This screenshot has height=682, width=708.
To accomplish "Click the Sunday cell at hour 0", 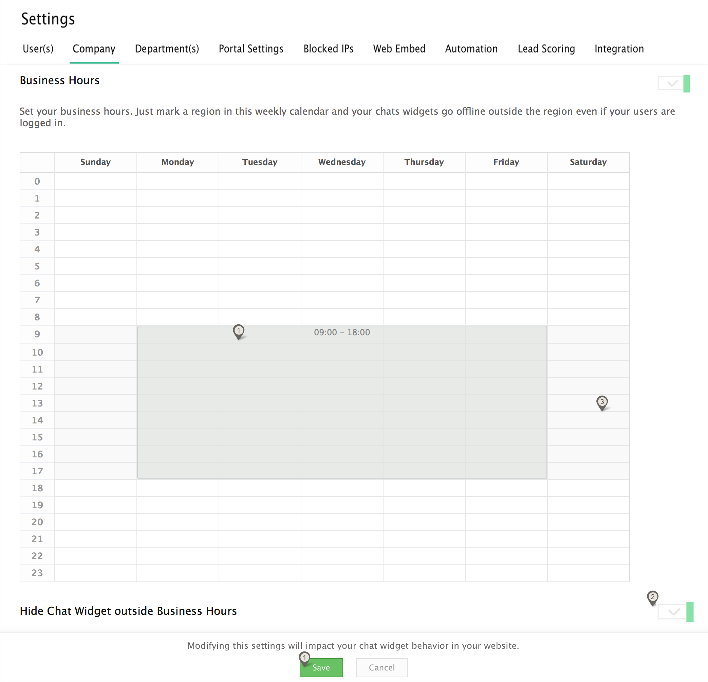I will point(95,181).
